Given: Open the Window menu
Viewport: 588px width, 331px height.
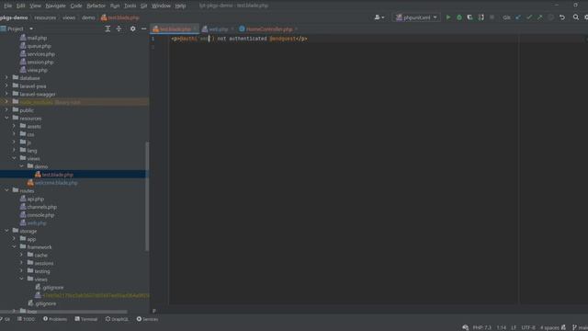Looking at the screenshot, I should click(x=161, y=6).
